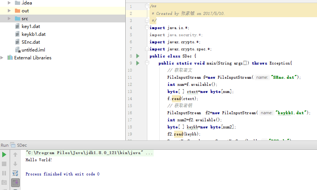Select the "key1.dat" file name
This screenshot has width=317, height=190.
coord(31,26)
